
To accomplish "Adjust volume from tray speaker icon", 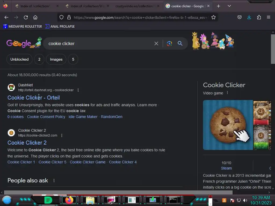I will 245,200.
